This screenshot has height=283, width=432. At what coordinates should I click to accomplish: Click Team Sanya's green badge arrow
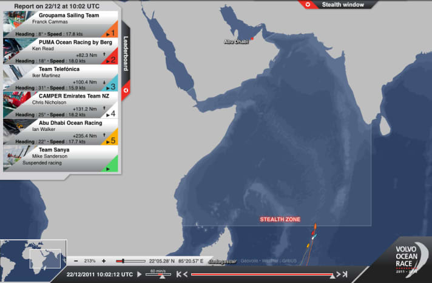108,169
